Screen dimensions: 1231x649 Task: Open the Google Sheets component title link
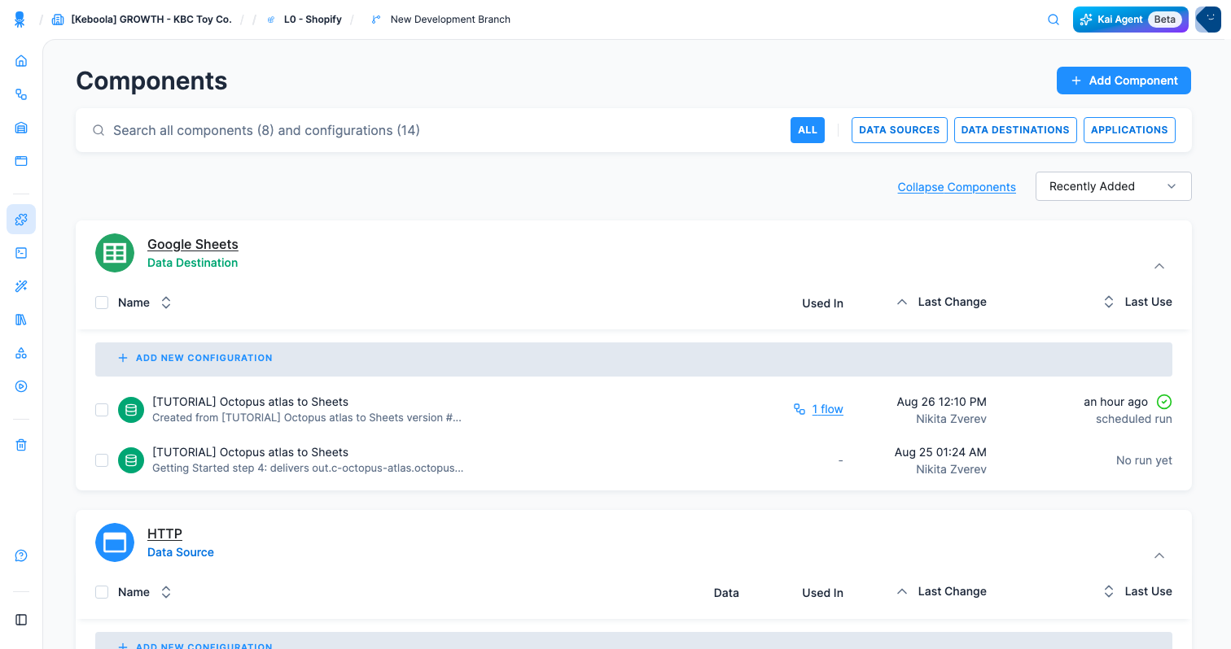[193, 244]
